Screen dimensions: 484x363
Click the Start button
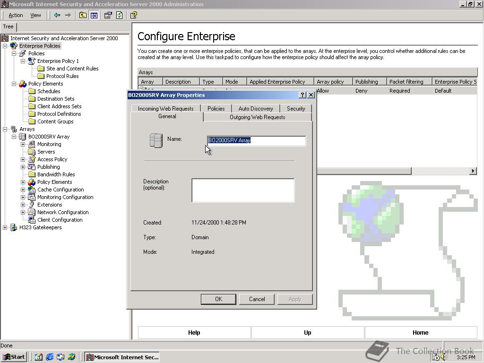click(x=14, y=357)
